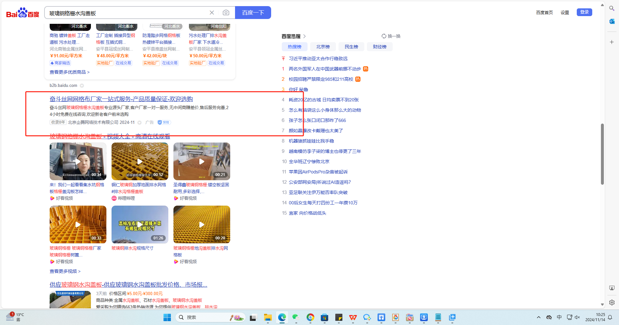The height and width of the screenshot is (325, 619).
Task: Click the Baidu logo
Action: click(23, 13)
